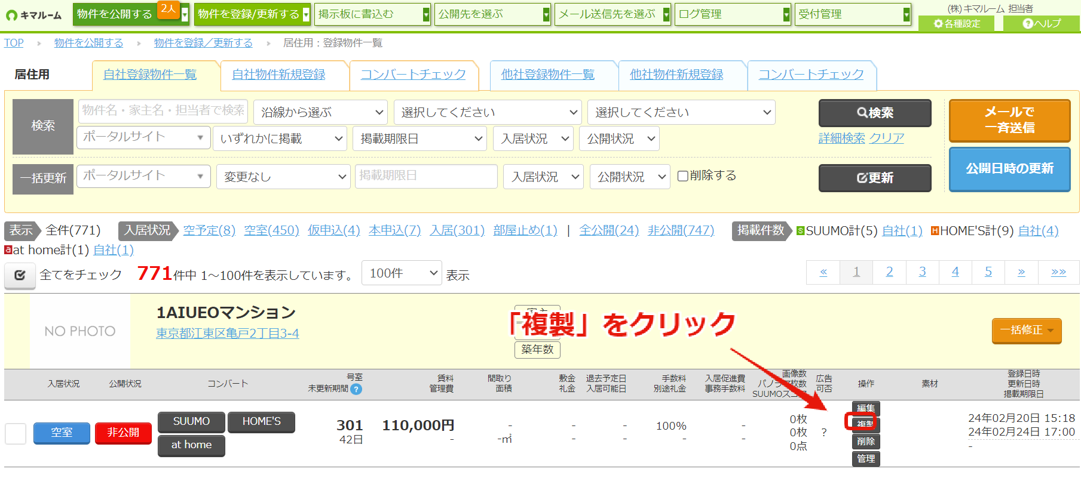Click the 複製 duplicate button
This screenshot has height=478, width=1081.
pos(866,424)
